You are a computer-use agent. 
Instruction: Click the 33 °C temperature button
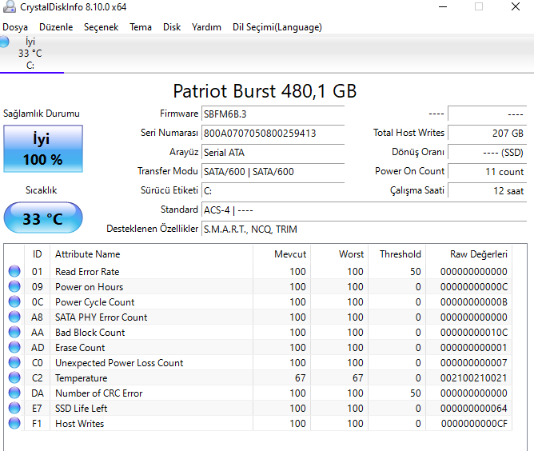[42, 218]
